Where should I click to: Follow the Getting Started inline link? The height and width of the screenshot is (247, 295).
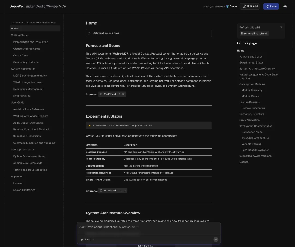159,81
